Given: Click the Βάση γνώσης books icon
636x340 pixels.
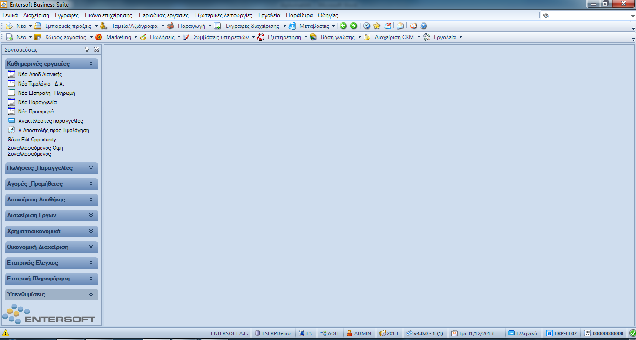Looking at the screenshot, I should click(313, 37).
